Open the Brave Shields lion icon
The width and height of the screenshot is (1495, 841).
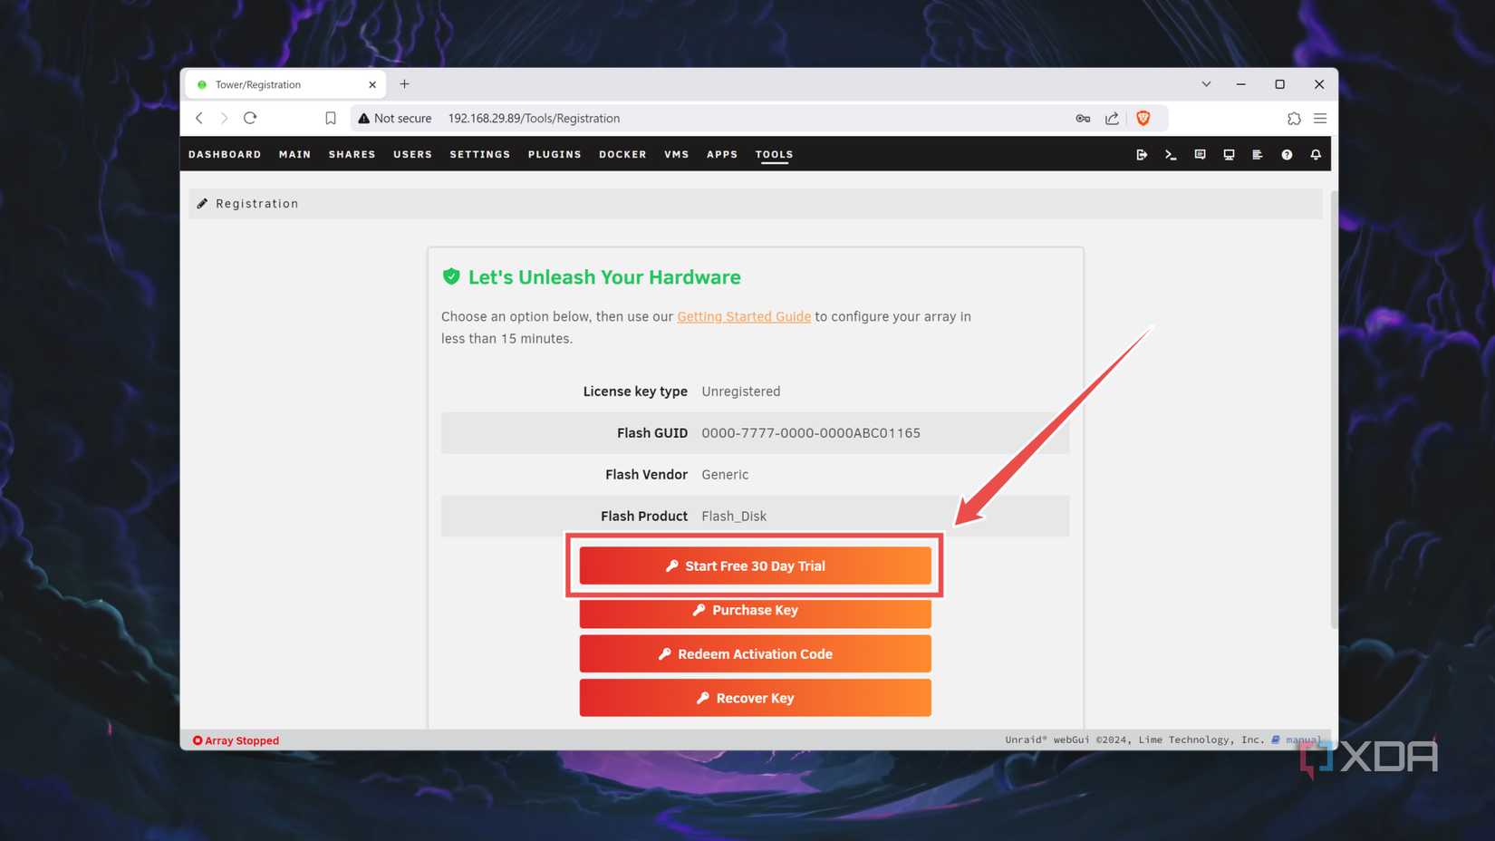pos(1143,118)
